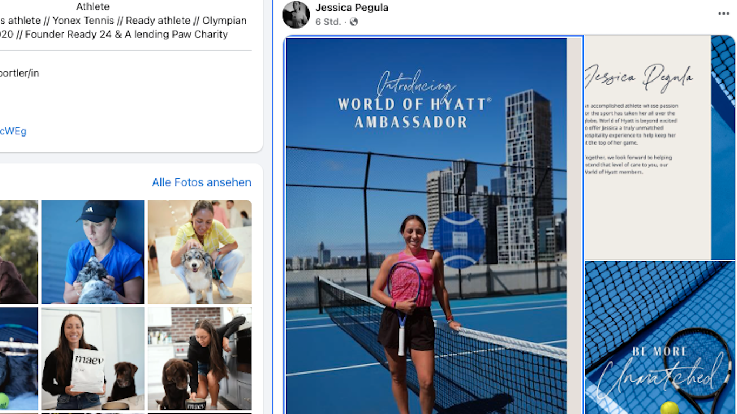Open the World of Hyatt Ambassador photo
The image size is (737, 414).
[433, 225]
